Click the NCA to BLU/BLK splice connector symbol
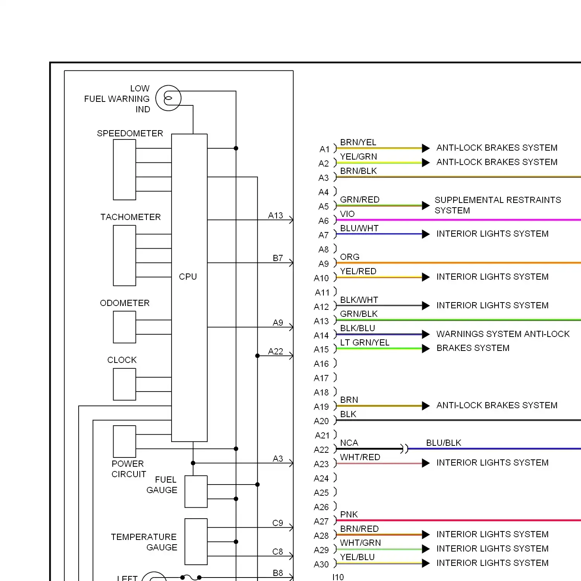 [404, 449]
